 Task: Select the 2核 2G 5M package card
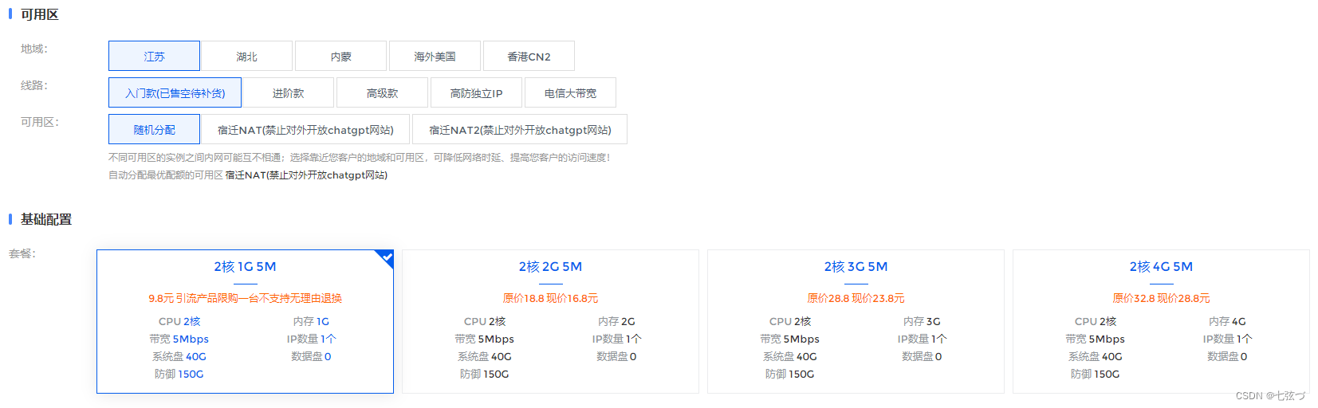pyautogui.click(x=550, y=321)
